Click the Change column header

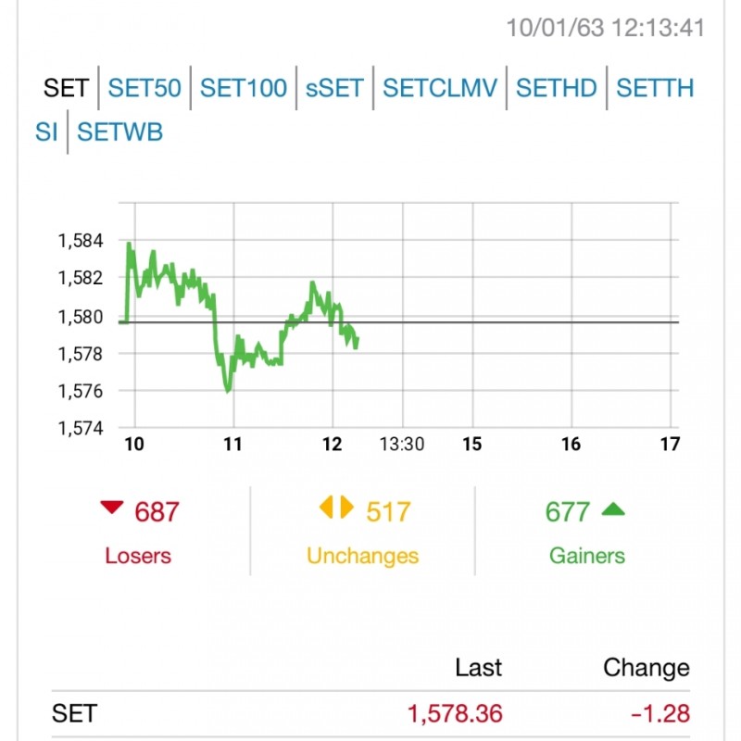pos(646,668)
